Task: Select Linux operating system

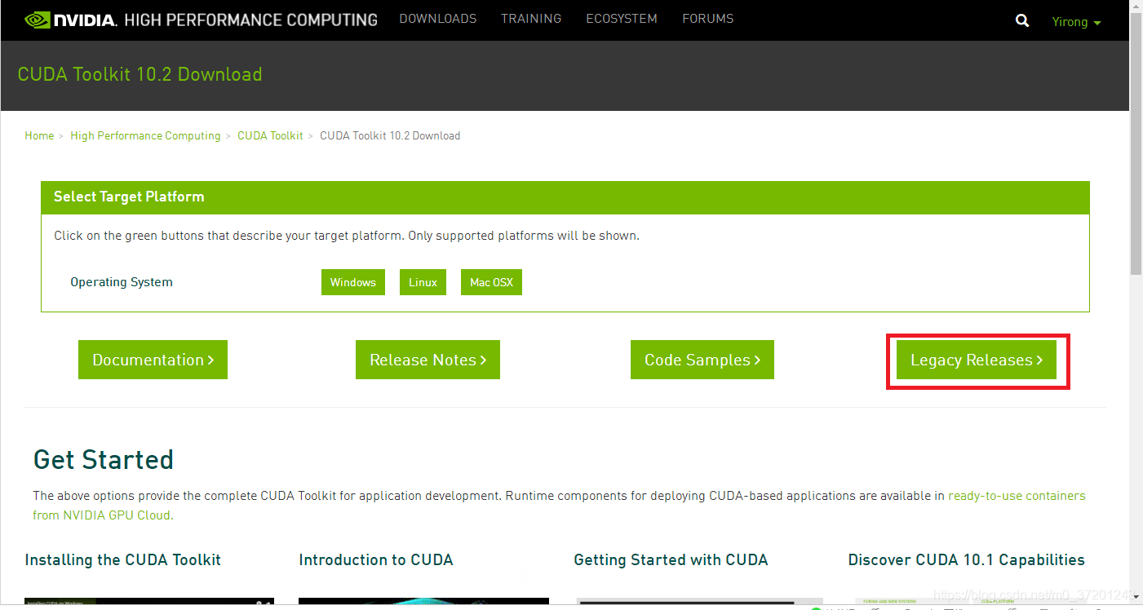Action: click(x=423, y=282)
